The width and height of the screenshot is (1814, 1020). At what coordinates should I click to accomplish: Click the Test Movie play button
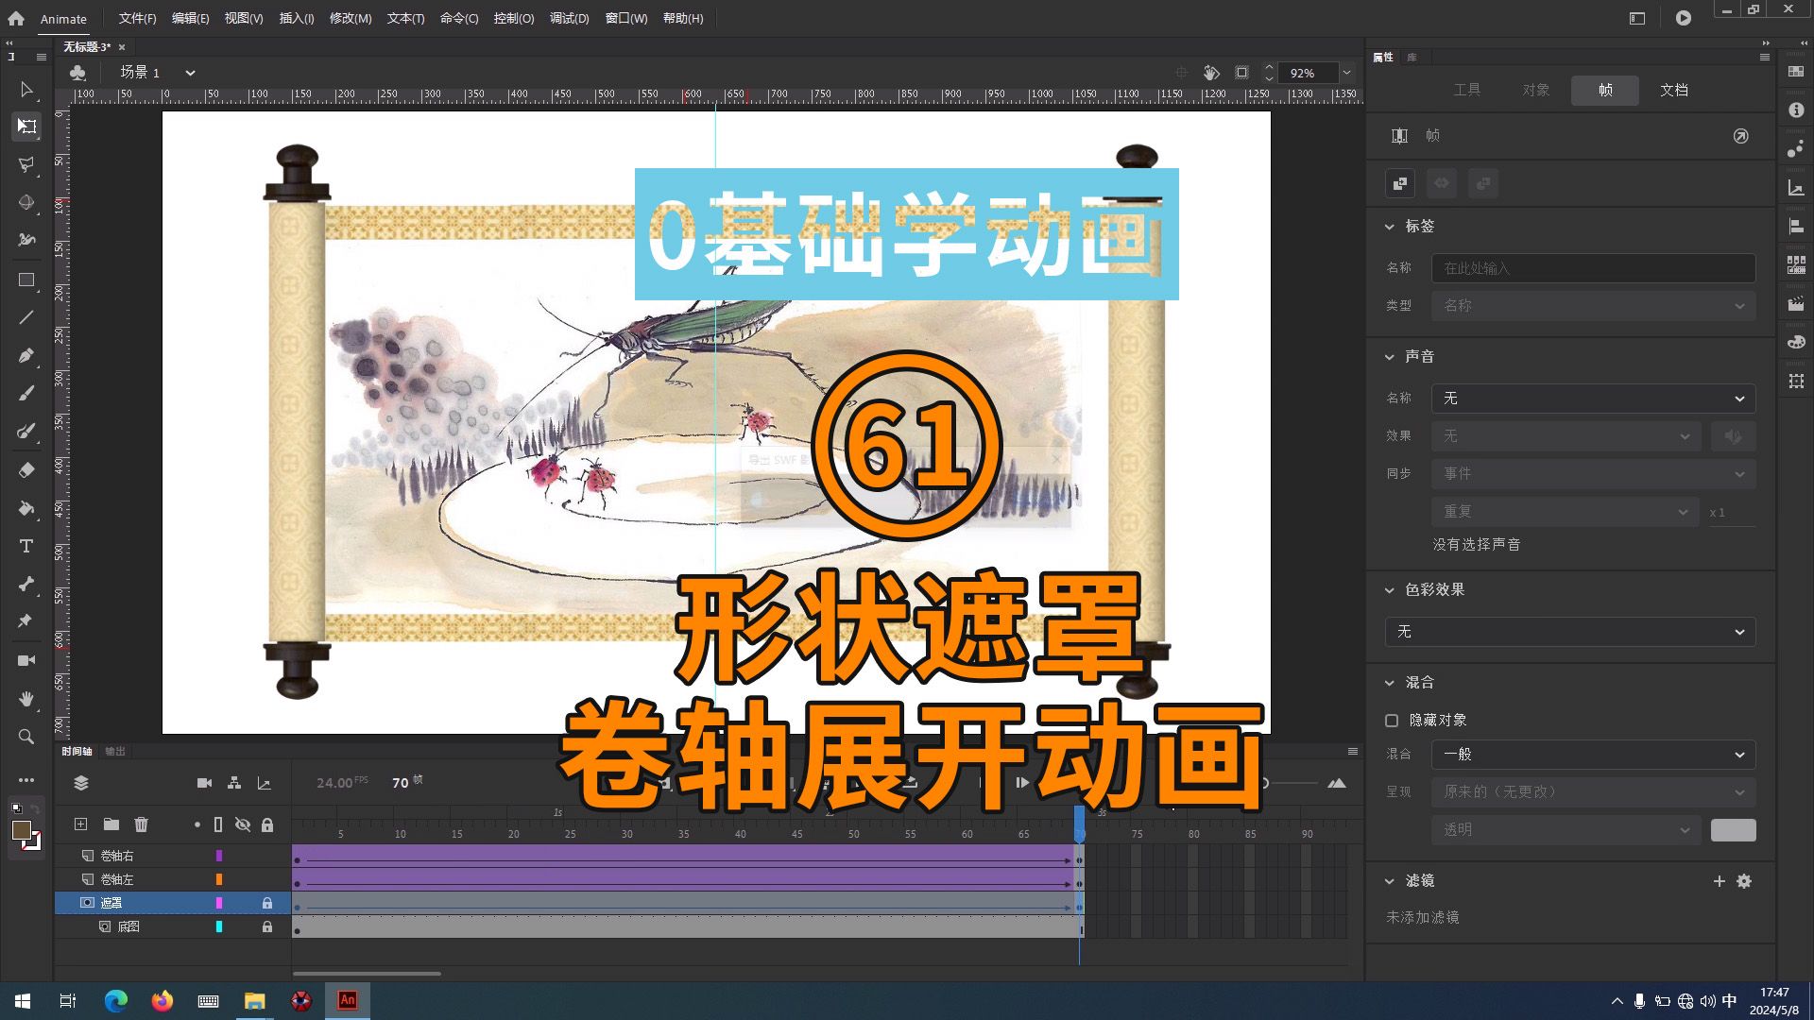(1683, 18)
